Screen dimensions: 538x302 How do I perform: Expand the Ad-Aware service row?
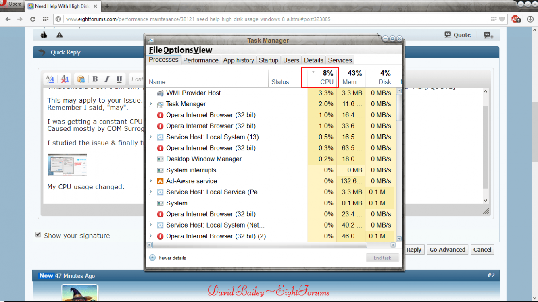pyautogui.click(x=151, y=181)
